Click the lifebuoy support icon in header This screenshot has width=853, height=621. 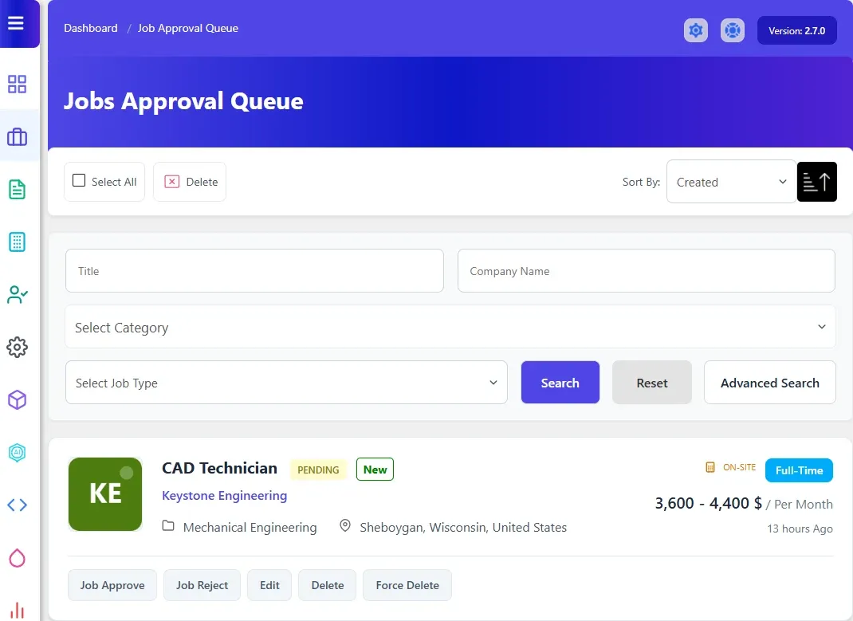coord(733,30)
